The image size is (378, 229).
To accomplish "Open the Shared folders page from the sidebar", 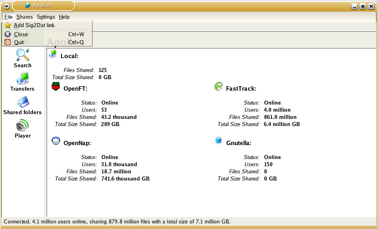I will coord(22,105).
